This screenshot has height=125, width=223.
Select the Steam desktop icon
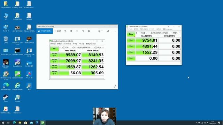tap(6, 98)
